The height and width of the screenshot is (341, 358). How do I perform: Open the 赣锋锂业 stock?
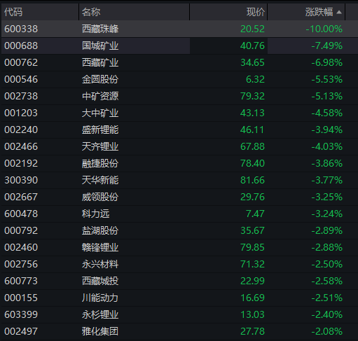point(100,247)
